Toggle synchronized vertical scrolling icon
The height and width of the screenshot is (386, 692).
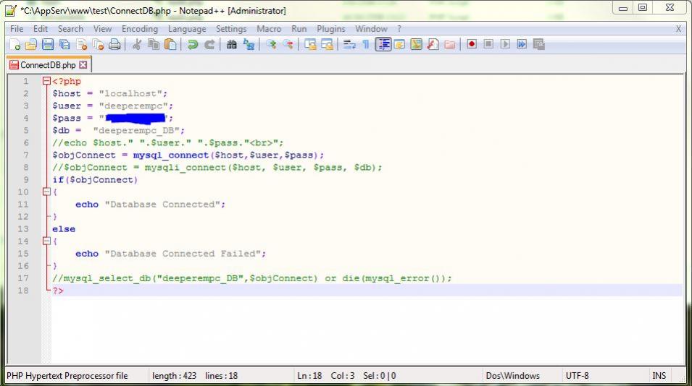pos(310,44)
